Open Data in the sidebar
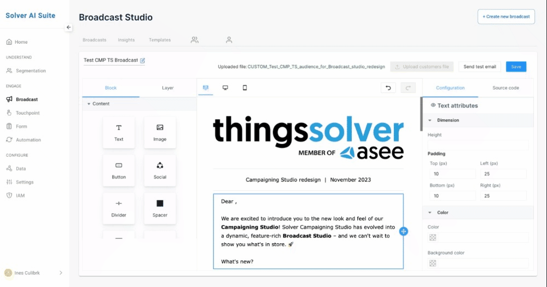Viewport: 547px width, 287px height. [x=16, y=168]
